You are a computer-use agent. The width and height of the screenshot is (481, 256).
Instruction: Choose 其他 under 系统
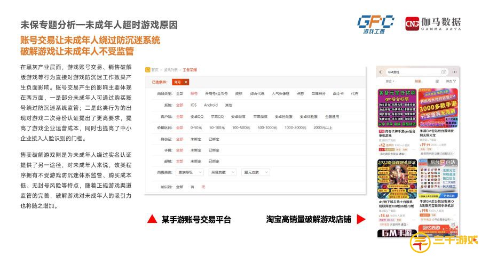pyautogui.click(x=228, y=105)
